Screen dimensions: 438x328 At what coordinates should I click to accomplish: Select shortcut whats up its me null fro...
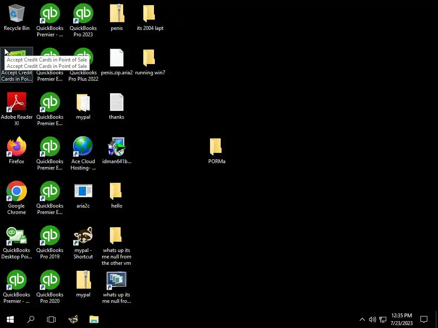coord(116,287)
